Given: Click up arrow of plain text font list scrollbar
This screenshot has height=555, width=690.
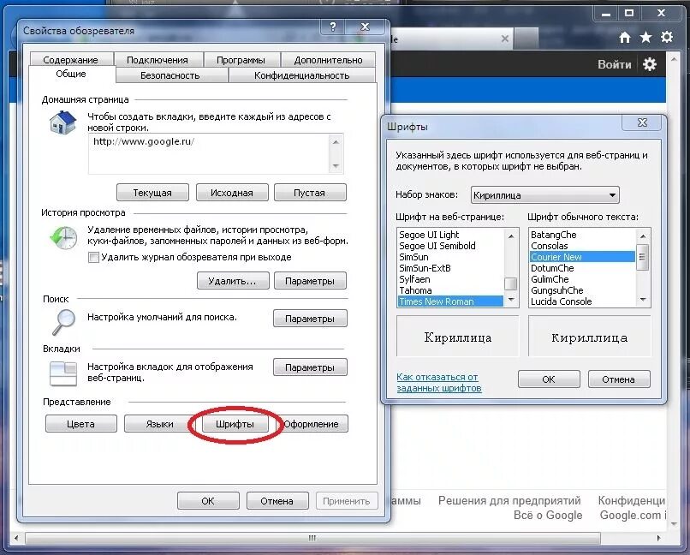Looking at the screenshot, I should coord(643,236).
